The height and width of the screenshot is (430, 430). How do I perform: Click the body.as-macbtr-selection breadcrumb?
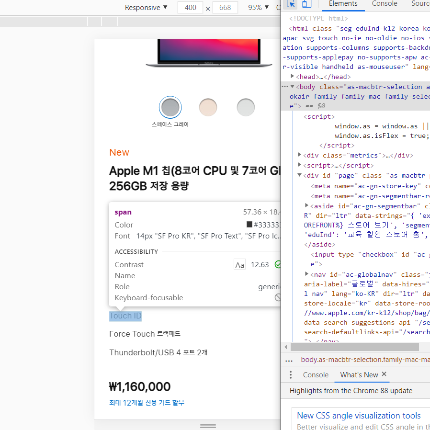click(365, 360)
